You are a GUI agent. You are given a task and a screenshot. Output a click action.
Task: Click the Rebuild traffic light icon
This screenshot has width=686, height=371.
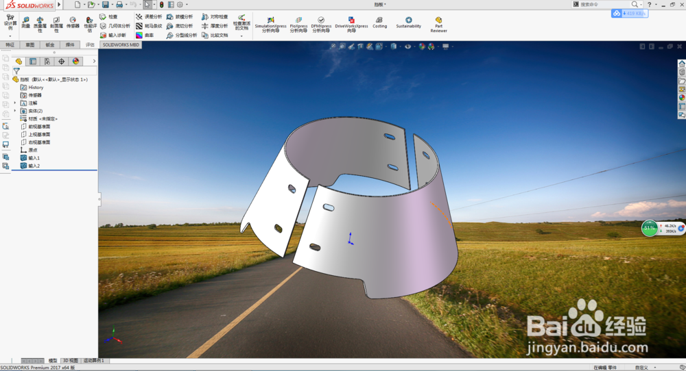coord(161,5)
